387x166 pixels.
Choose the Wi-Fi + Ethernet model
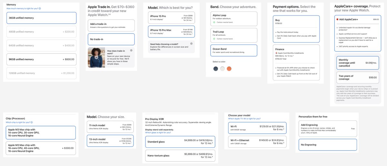pos(257,142)
